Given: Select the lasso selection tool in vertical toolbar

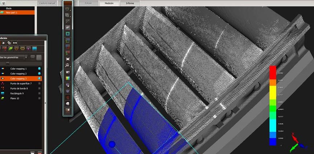Looking at the screenshot, I should coord(67,8).
